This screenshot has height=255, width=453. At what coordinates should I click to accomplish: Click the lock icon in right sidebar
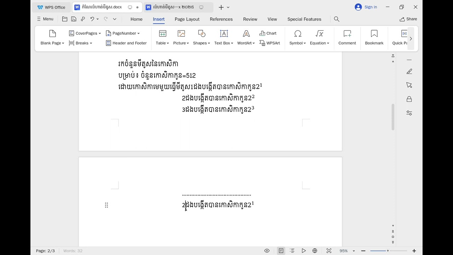pos(409,99)
